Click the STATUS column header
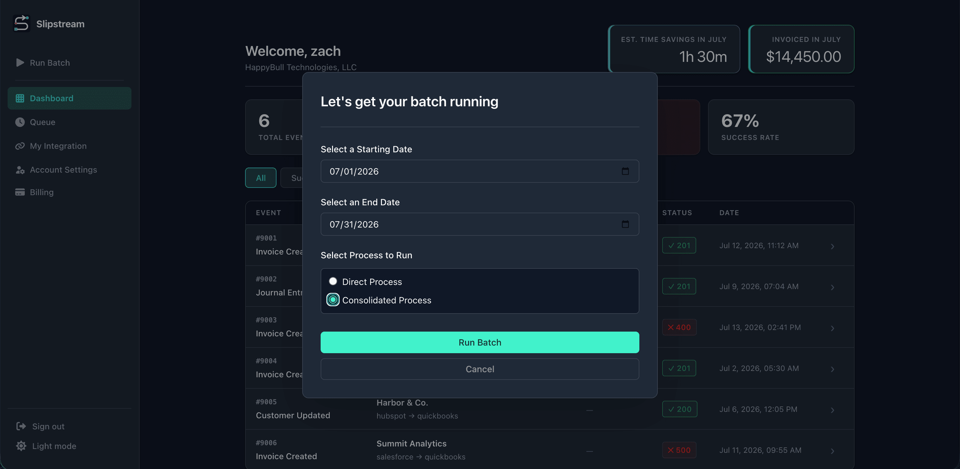 [677, 213]
